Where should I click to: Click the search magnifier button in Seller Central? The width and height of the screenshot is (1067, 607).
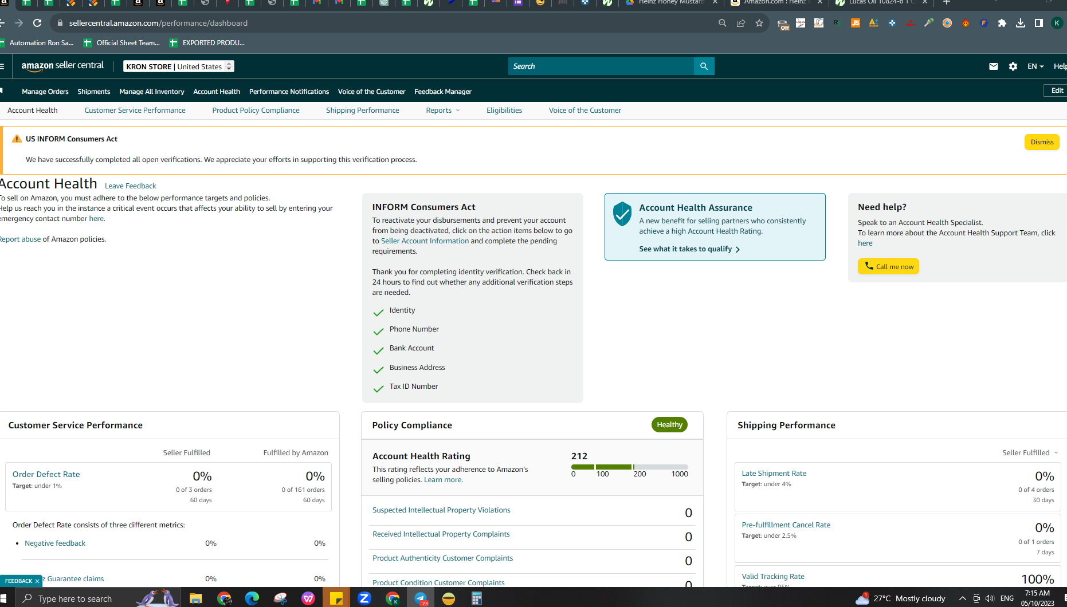tap(704, 66)
